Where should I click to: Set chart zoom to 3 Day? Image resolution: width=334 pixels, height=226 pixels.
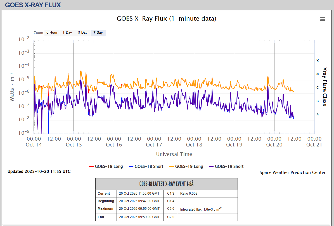pos(82,32)
